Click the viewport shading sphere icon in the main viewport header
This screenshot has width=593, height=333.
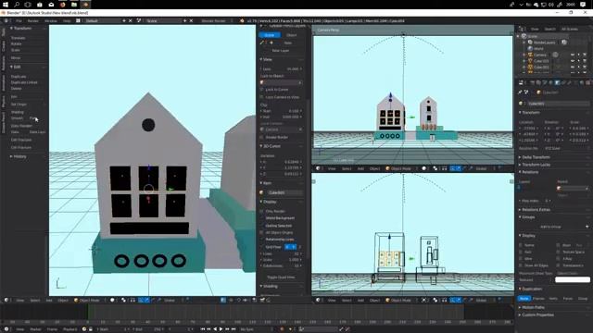[112, 300]
